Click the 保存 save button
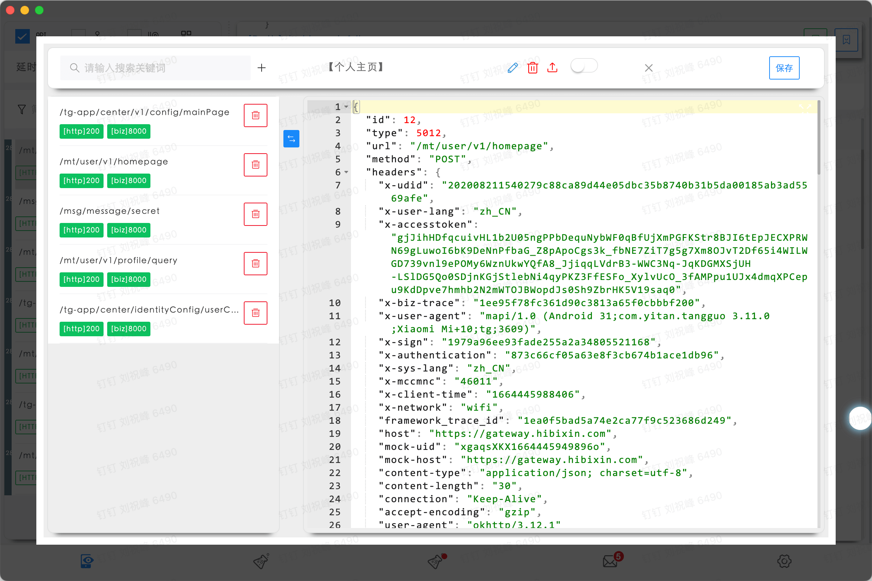The height and width of the screenshot is (581, 872). (784, 68)
